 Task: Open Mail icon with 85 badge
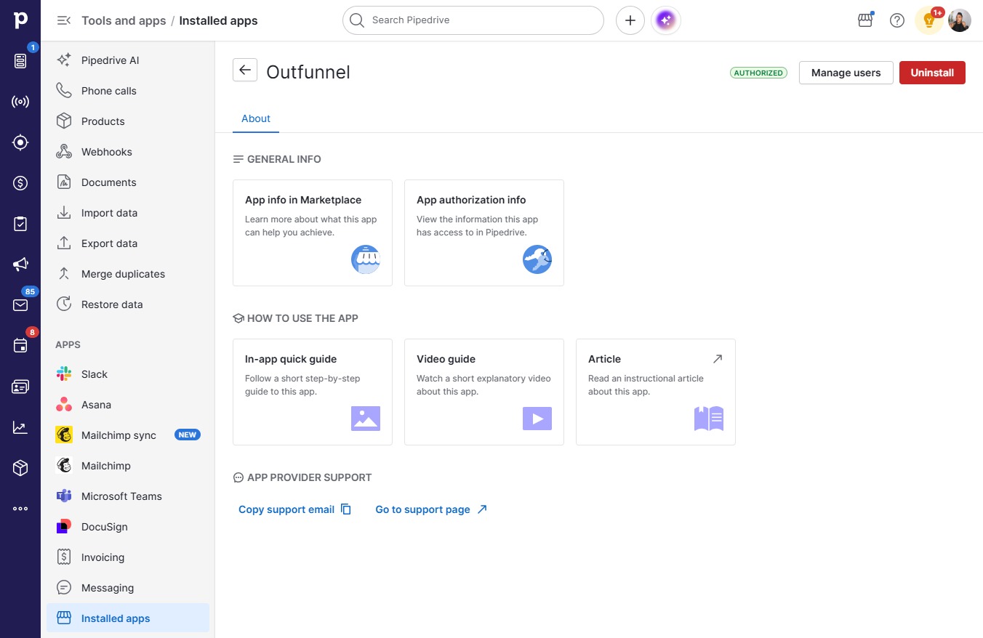click(x=20, y=305)
